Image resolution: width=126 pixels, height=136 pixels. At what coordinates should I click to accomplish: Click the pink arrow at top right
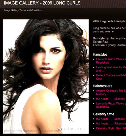[125, 3]
